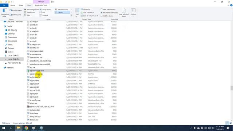The width and height of the screenshot is (233, 131).
Task: Click Hide selected items button
Action: [124, 13]
